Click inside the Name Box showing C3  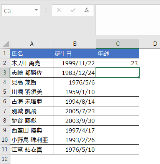pyautogui.click(x=18, y=10)
